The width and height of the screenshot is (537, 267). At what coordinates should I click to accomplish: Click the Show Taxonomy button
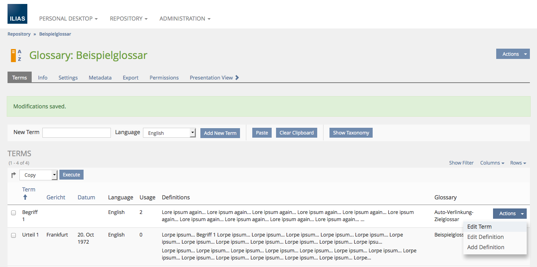[x=351, y=133]
